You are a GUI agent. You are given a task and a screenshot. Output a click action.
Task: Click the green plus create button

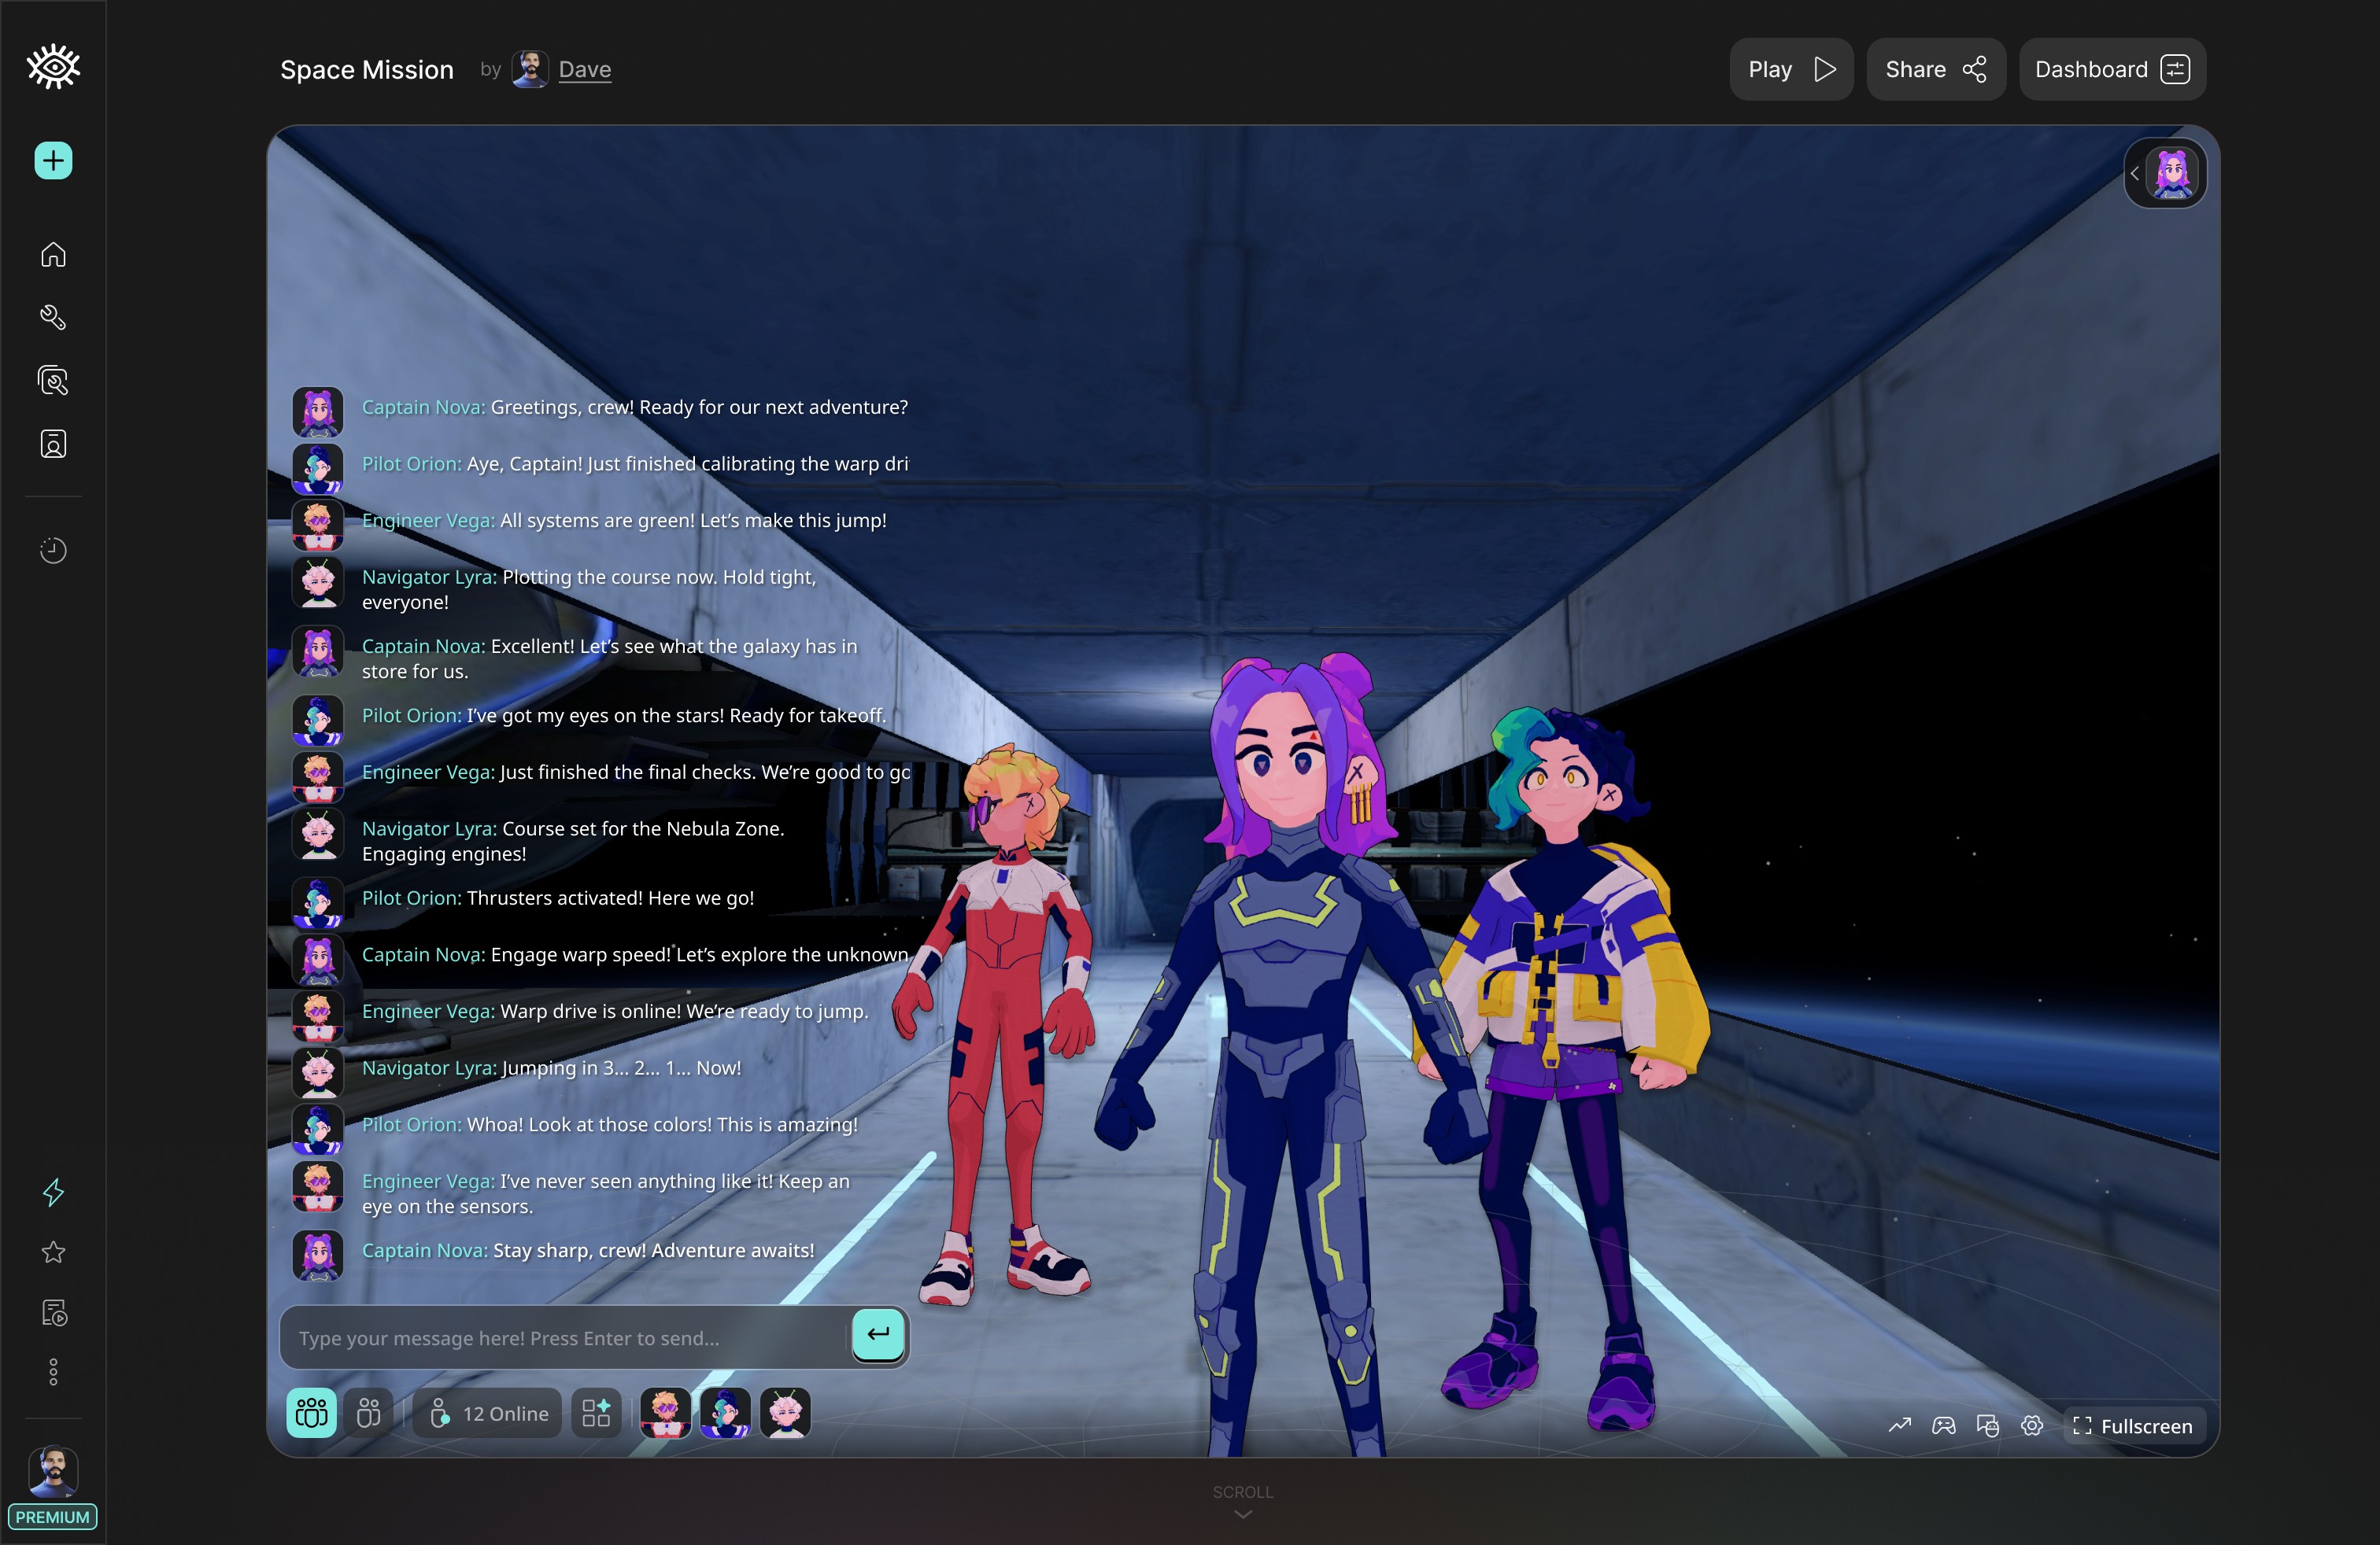(x=53, y=161)
